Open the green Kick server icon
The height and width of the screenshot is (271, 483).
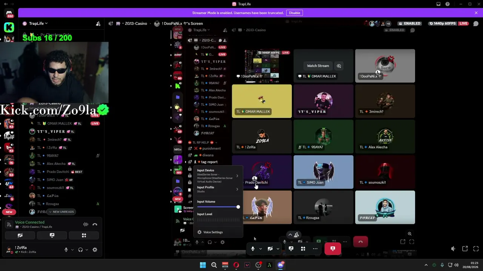(9, 27)
